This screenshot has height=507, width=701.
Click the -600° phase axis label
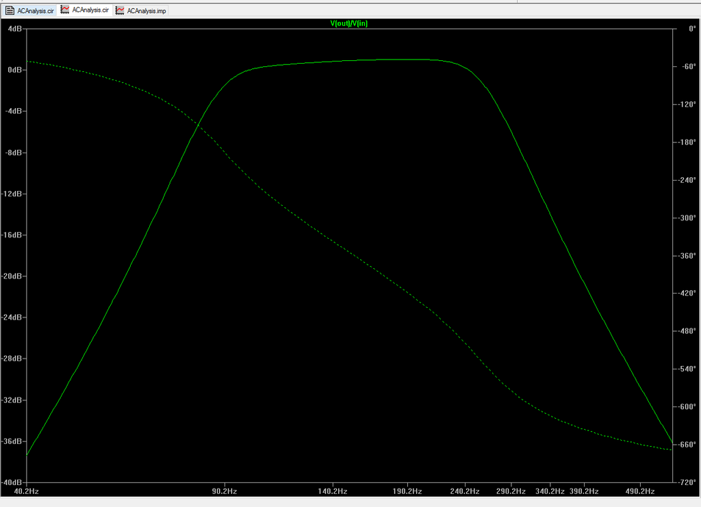[x=687, y=406]
